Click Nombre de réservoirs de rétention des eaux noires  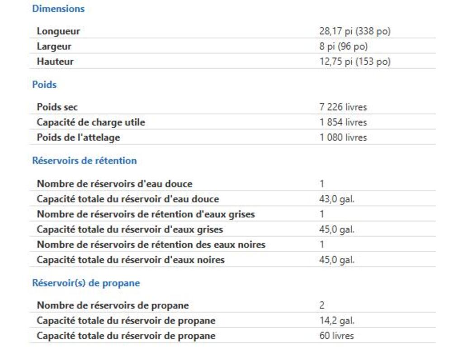click(x=151, y=244)
